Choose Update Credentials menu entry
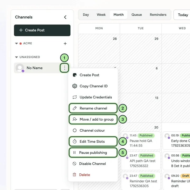This screenshot has width=190, height=190. (93, 97)
